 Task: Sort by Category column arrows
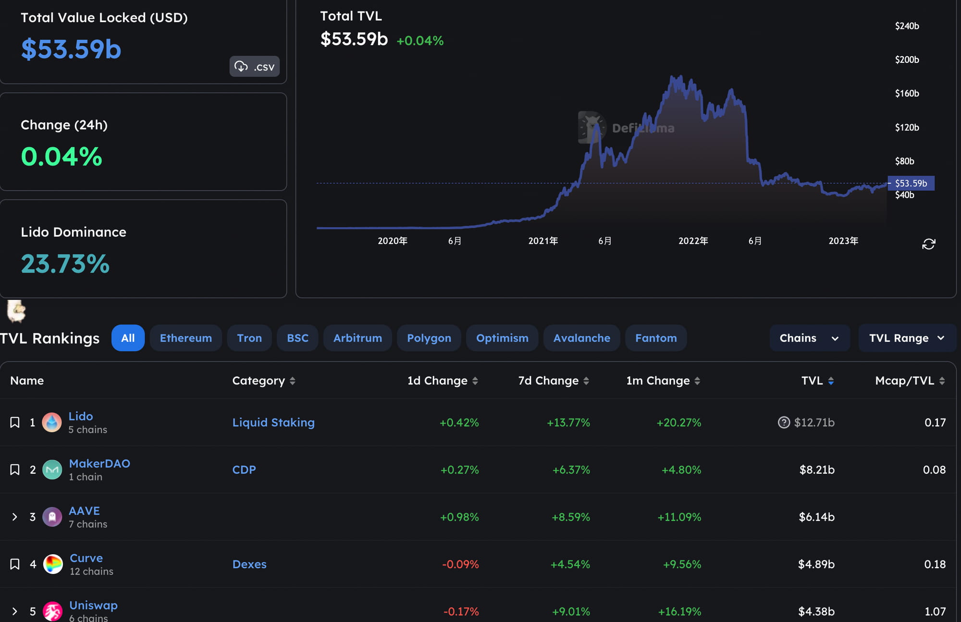coord(292,381)
